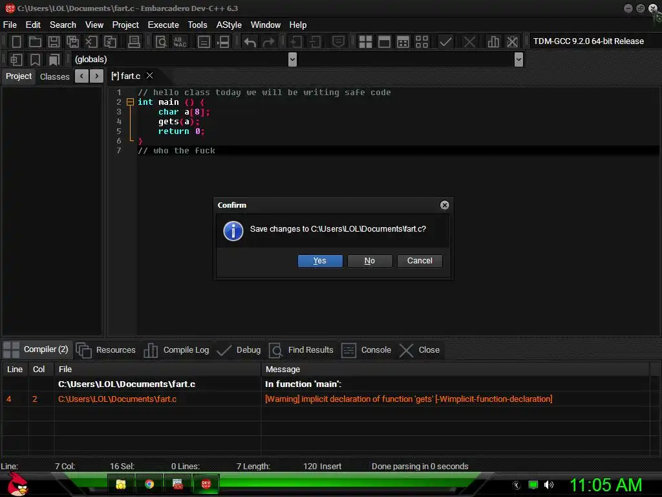Screen dimensions: 662x497
Task: Open Find with the magnifier toolbar icon
Action: (x=161, y=42)
